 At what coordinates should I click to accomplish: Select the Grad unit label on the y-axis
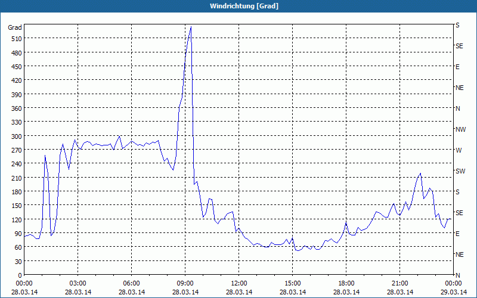14,27
